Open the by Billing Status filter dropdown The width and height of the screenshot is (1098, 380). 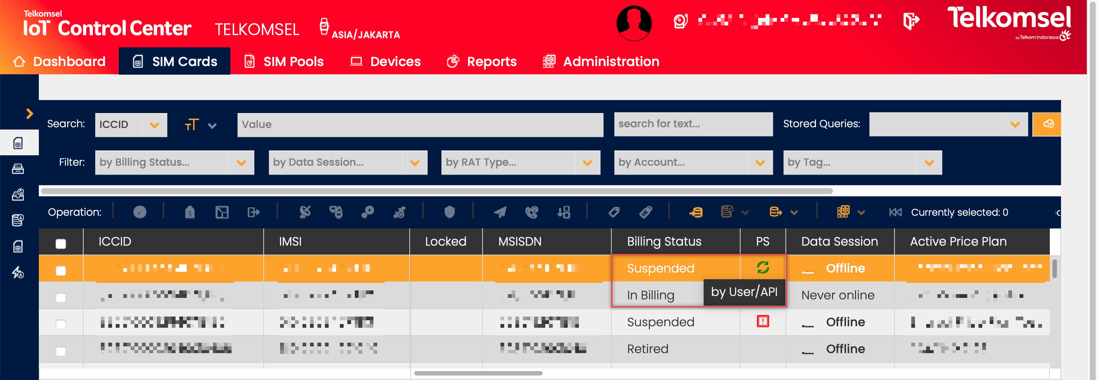click(174, 162)
